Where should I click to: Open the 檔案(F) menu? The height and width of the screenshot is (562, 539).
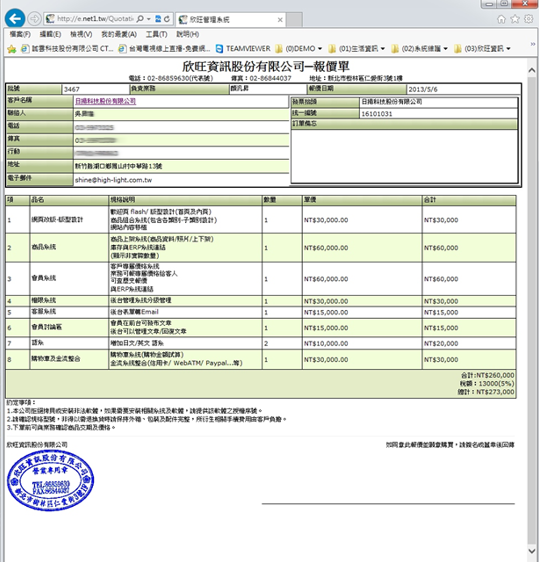[x=20, y=34]
